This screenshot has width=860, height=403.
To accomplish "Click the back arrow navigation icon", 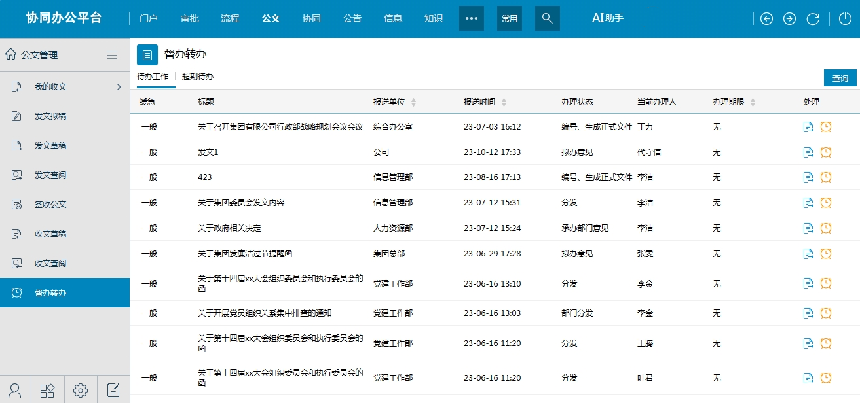I will click(x=766, y=19).
